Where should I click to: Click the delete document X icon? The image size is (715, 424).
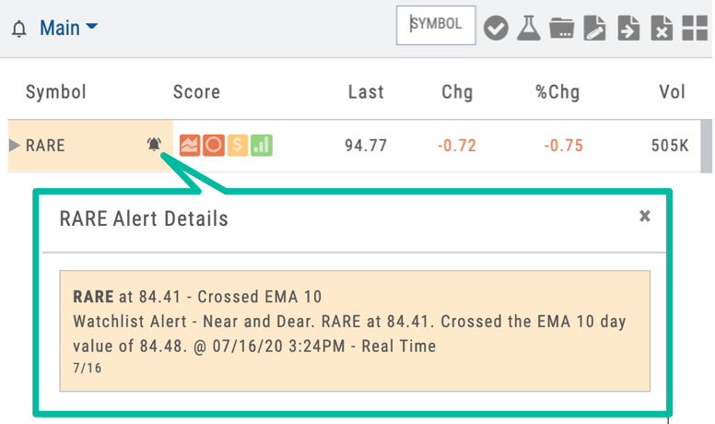[662, 29]
